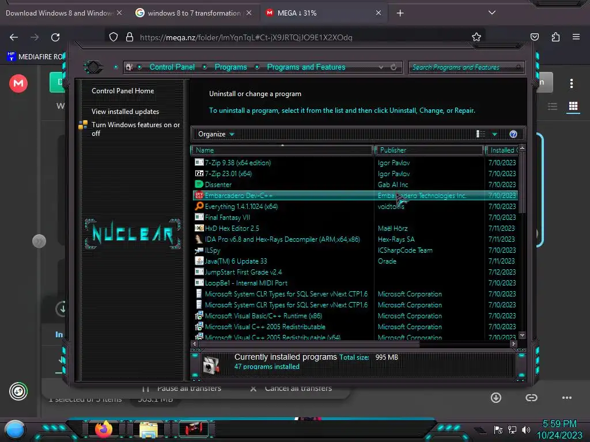Refresh the Programs and Features window

(x=394, y=67)
